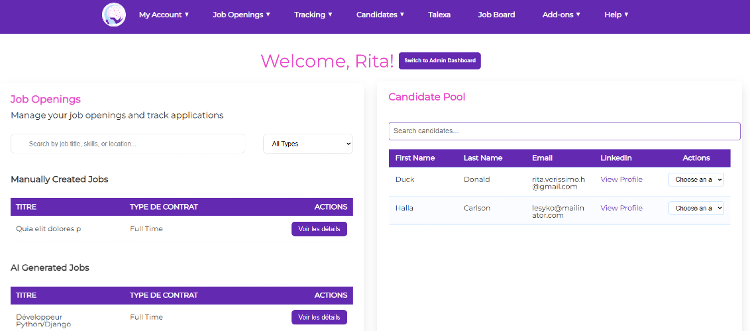Open action dropdown for Halla Carlson

696,208
